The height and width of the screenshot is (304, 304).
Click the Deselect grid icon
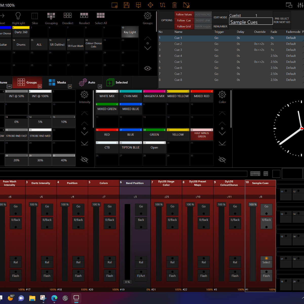click(68, 16)
